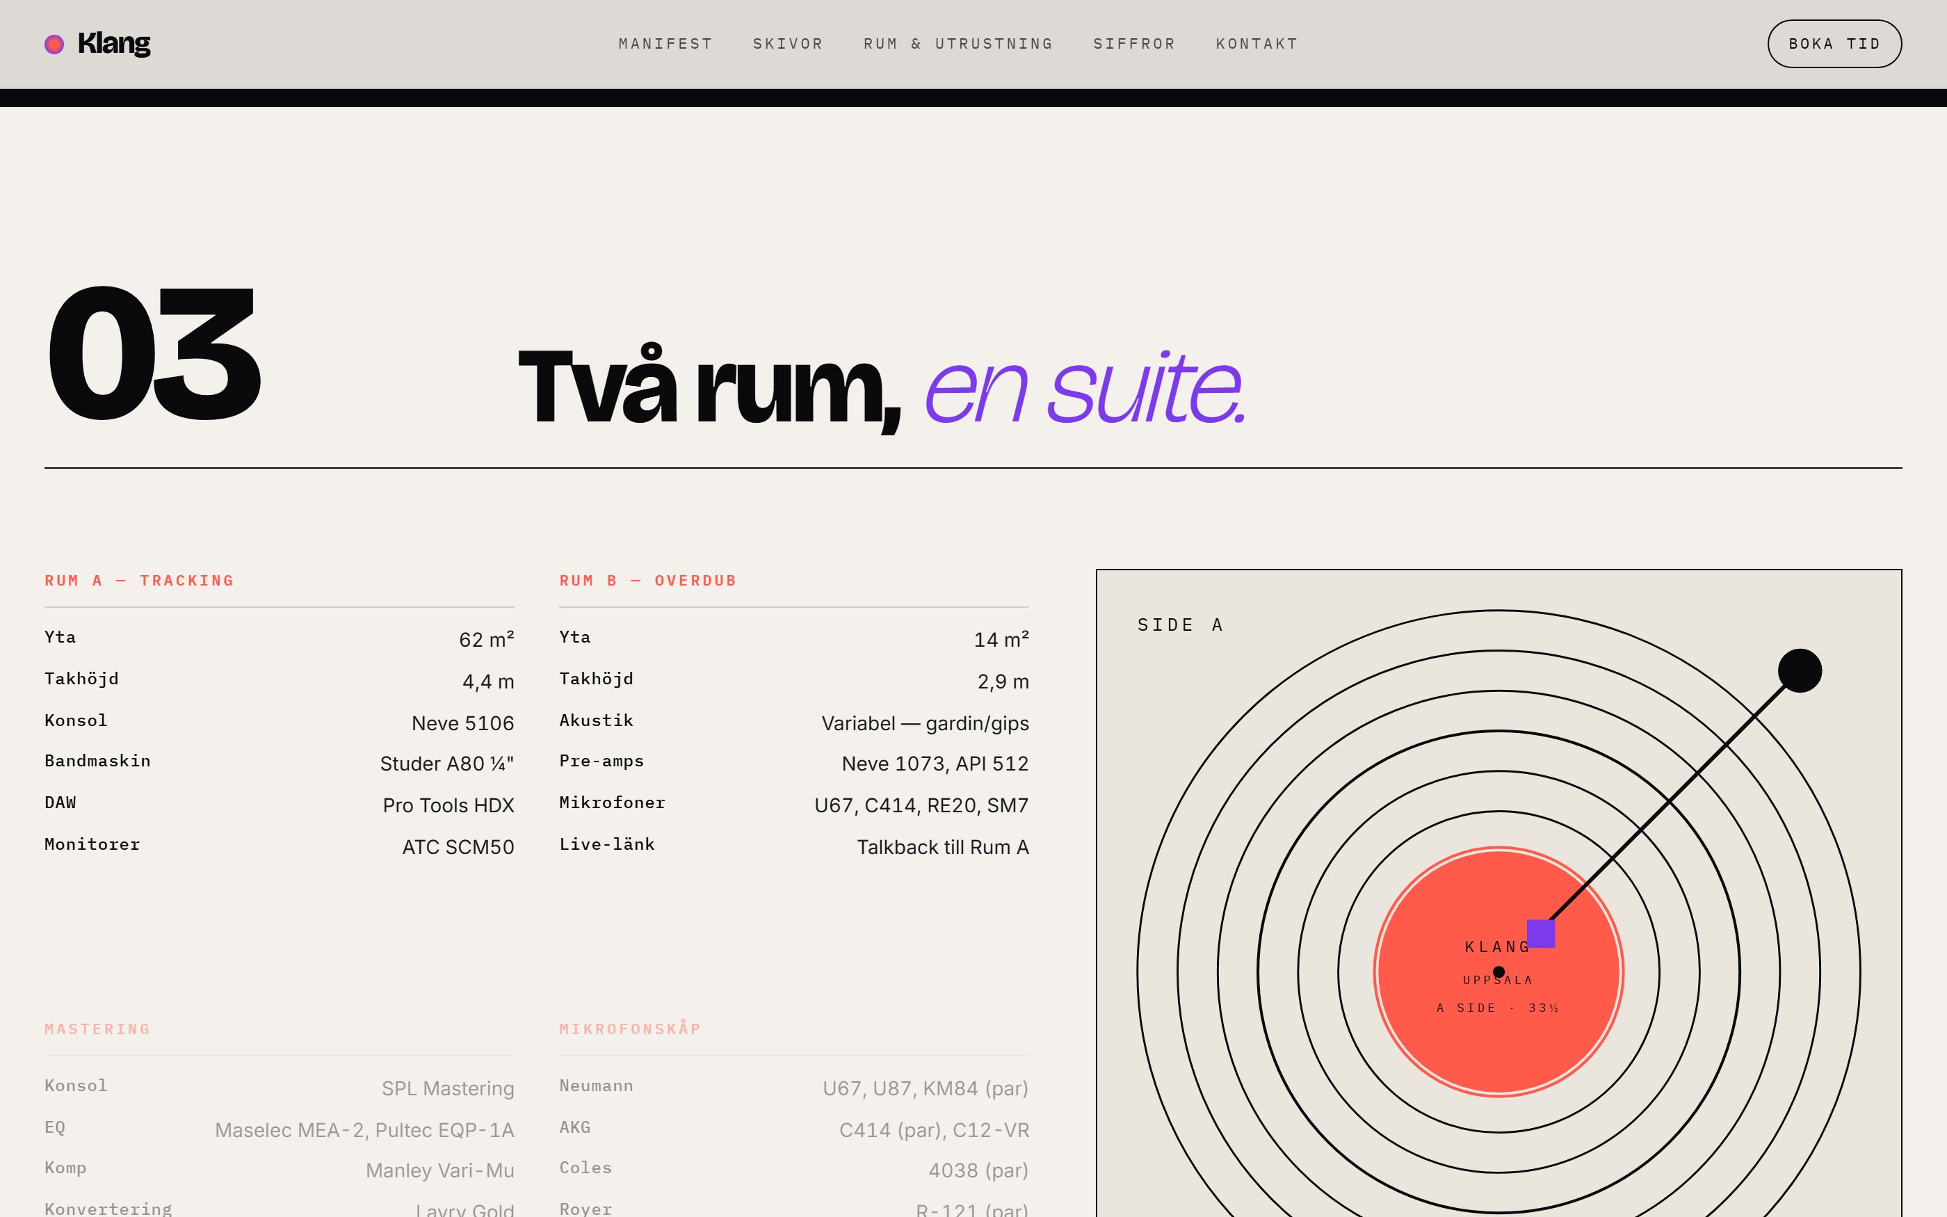Screen dimensions: 1947x1217
Task: Select the '4,4 m' Takhöjd value
Action: (487, 682)
